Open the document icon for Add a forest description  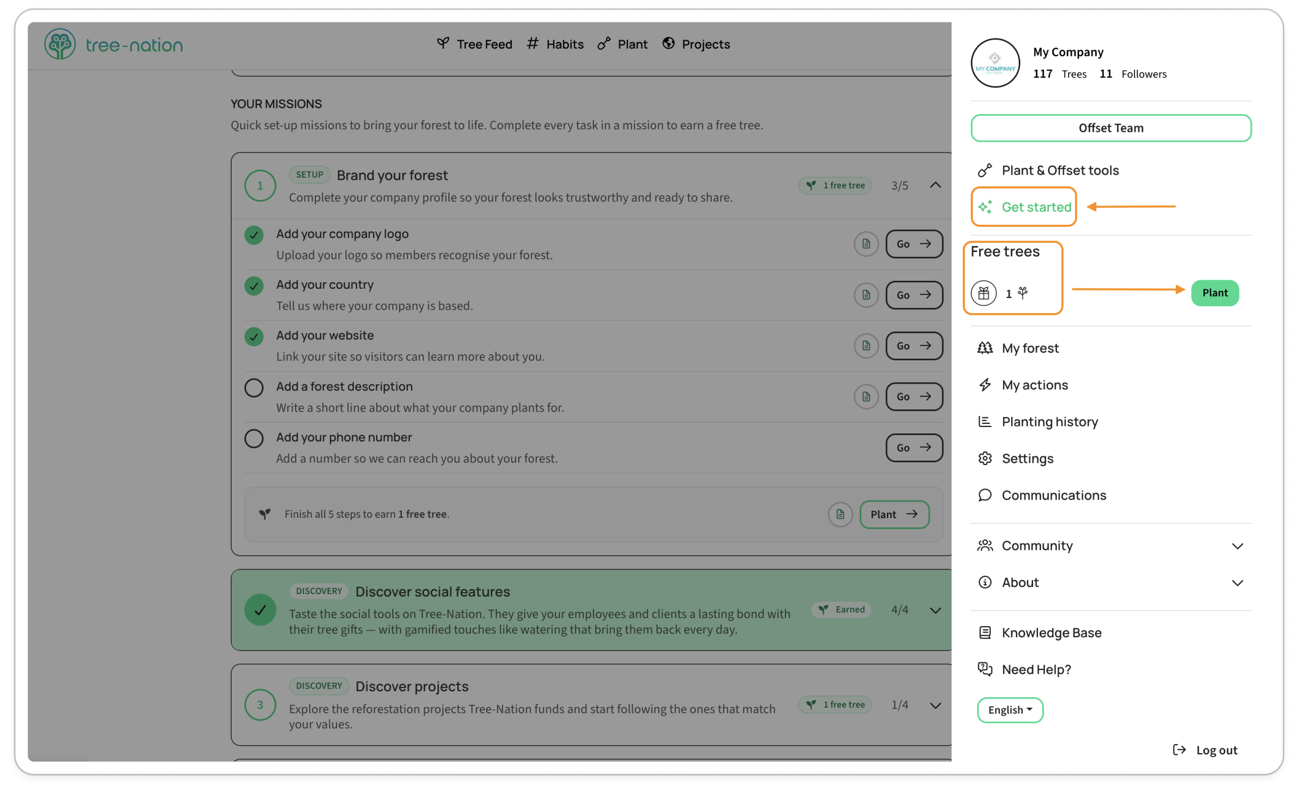tap(866, 397)
